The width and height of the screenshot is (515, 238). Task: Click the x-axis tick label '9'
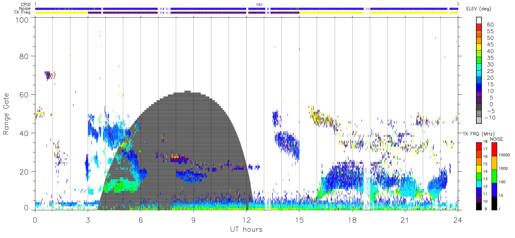193,220
